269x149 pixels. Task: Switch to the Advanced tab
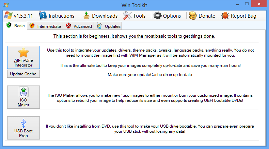(79, 26)
